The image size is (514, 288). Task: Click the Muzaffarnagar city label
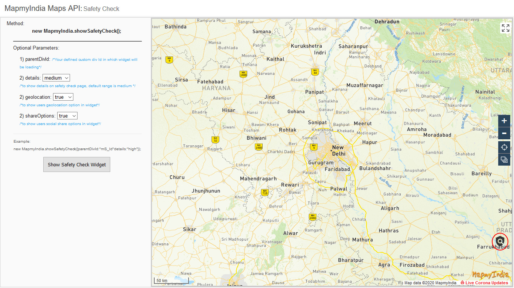pos(365,85)
